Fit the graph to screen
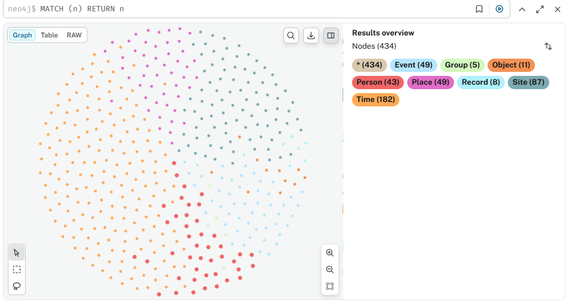 330,286
